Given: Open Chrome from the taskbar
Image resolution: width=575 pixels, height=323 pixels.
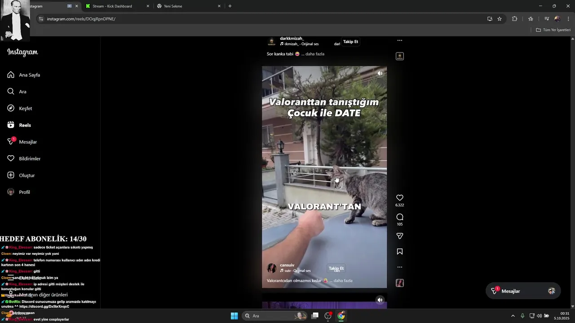Looking at the screenshot, I should pyautogui.click(x=341, y=316).
